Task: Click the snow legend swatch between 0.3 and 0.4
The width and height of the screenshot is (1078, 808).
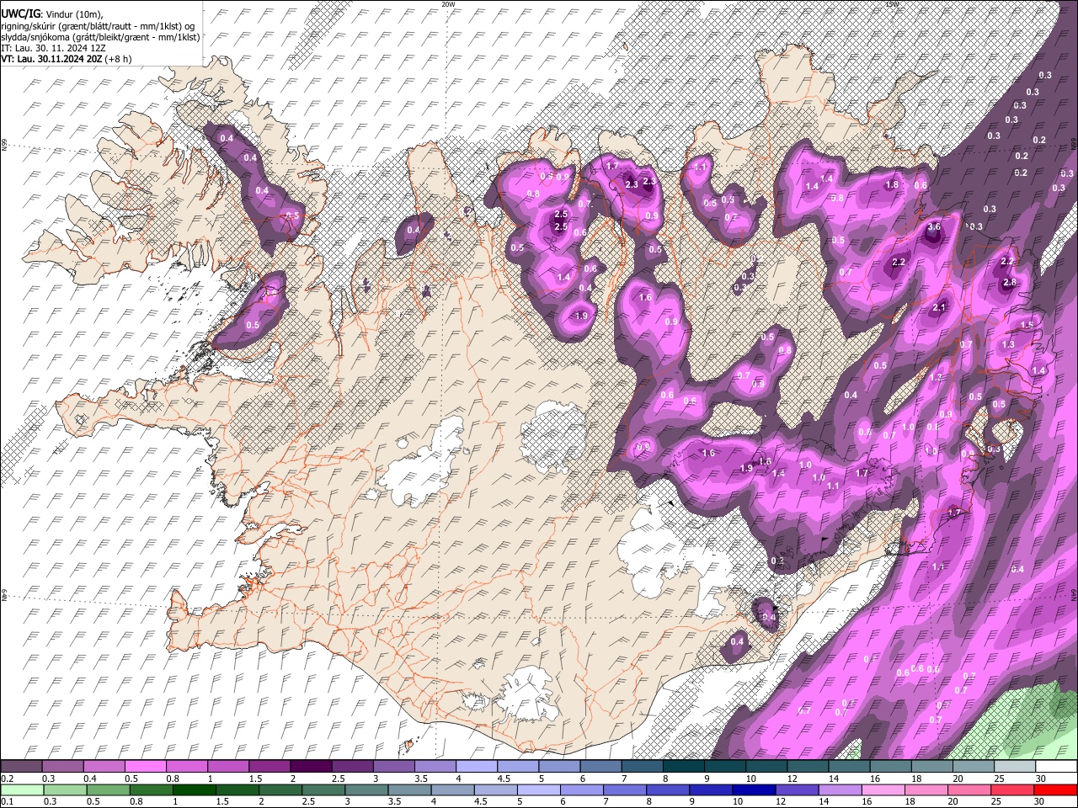Action: point(62,767)
